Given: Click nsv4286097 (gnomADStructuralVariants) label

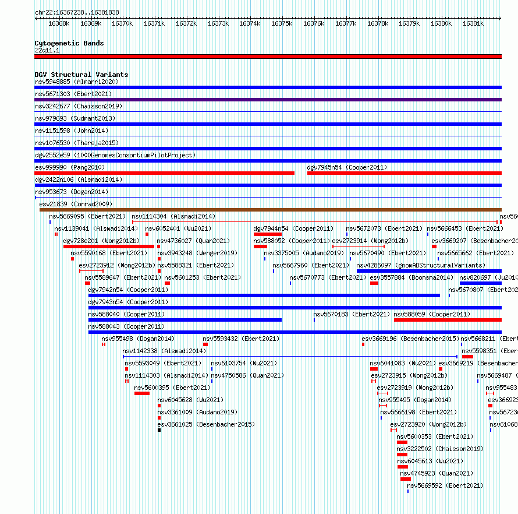Looking at the screenshot, I should coord(421,265).
